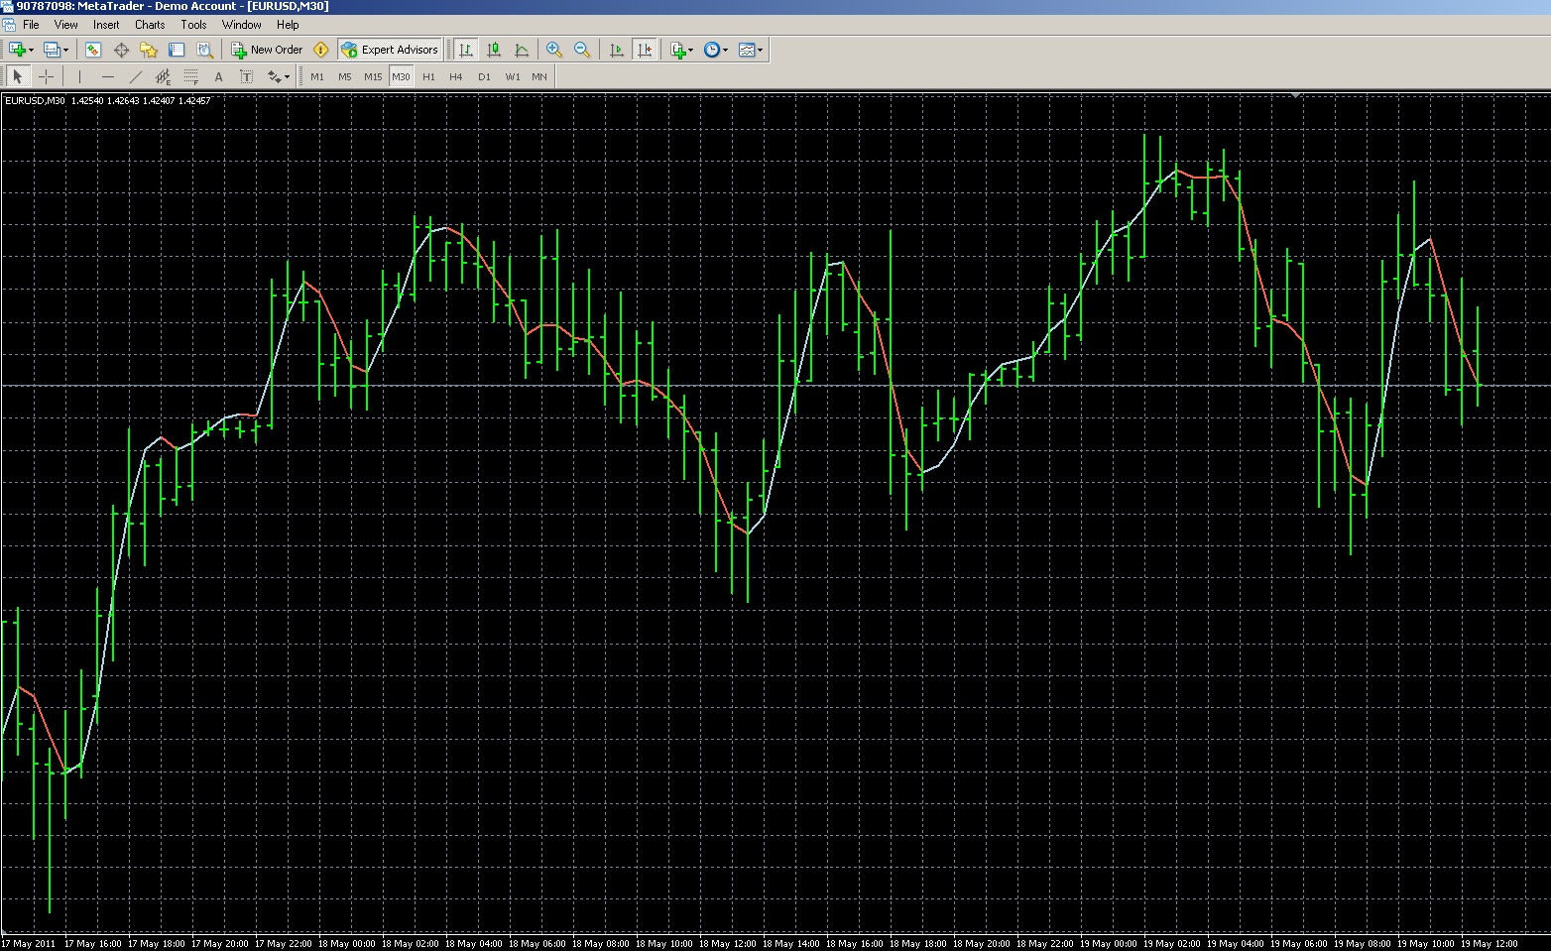1551x951 pixels.
Task: Toggle chart auto scroll
Action: pyautogui.click(x=617, y=50)
